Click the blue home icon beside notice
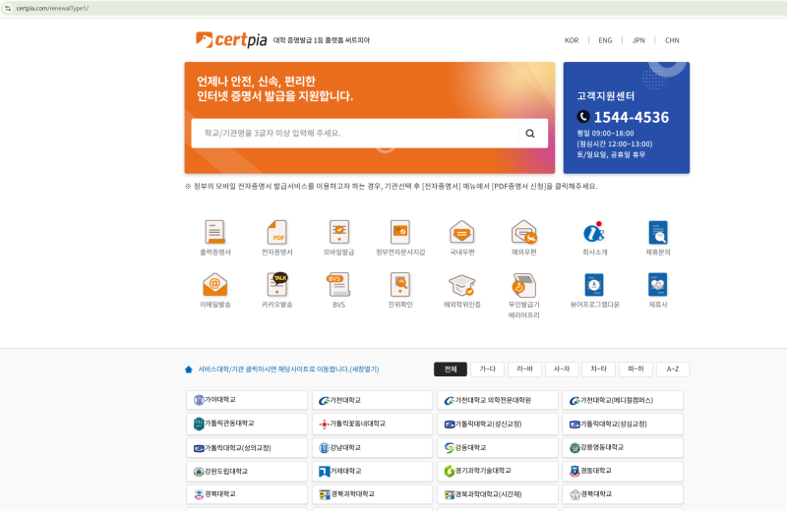The width and height of the screenshot is (787, 511). (x=189, y=369)
